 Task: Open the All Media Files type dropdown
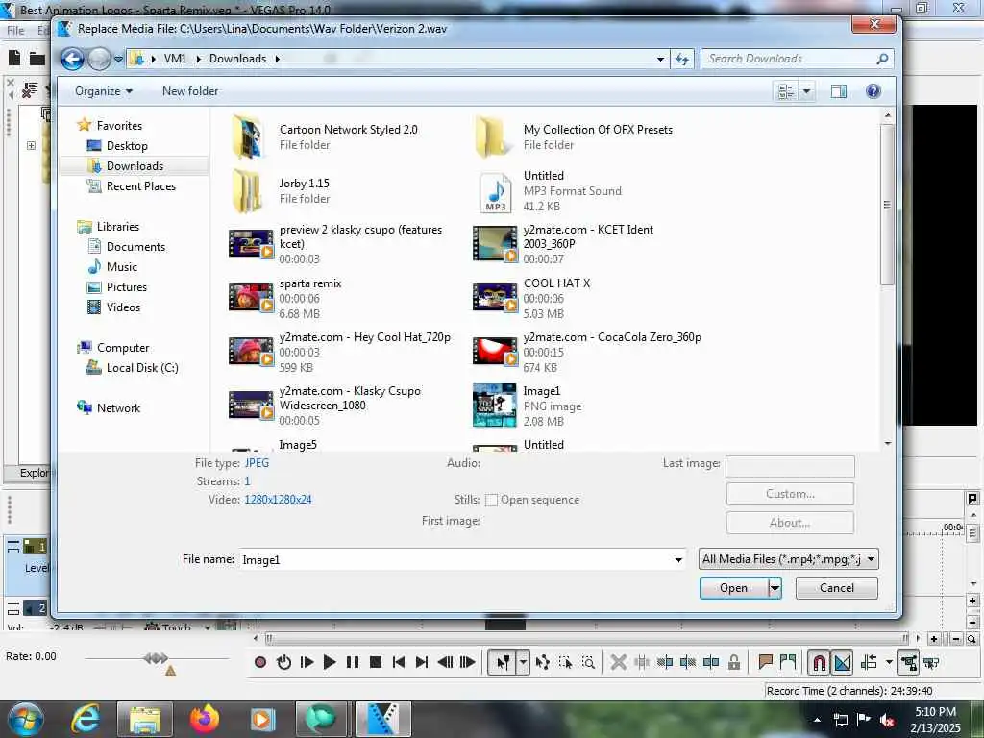tap(789, 558)
